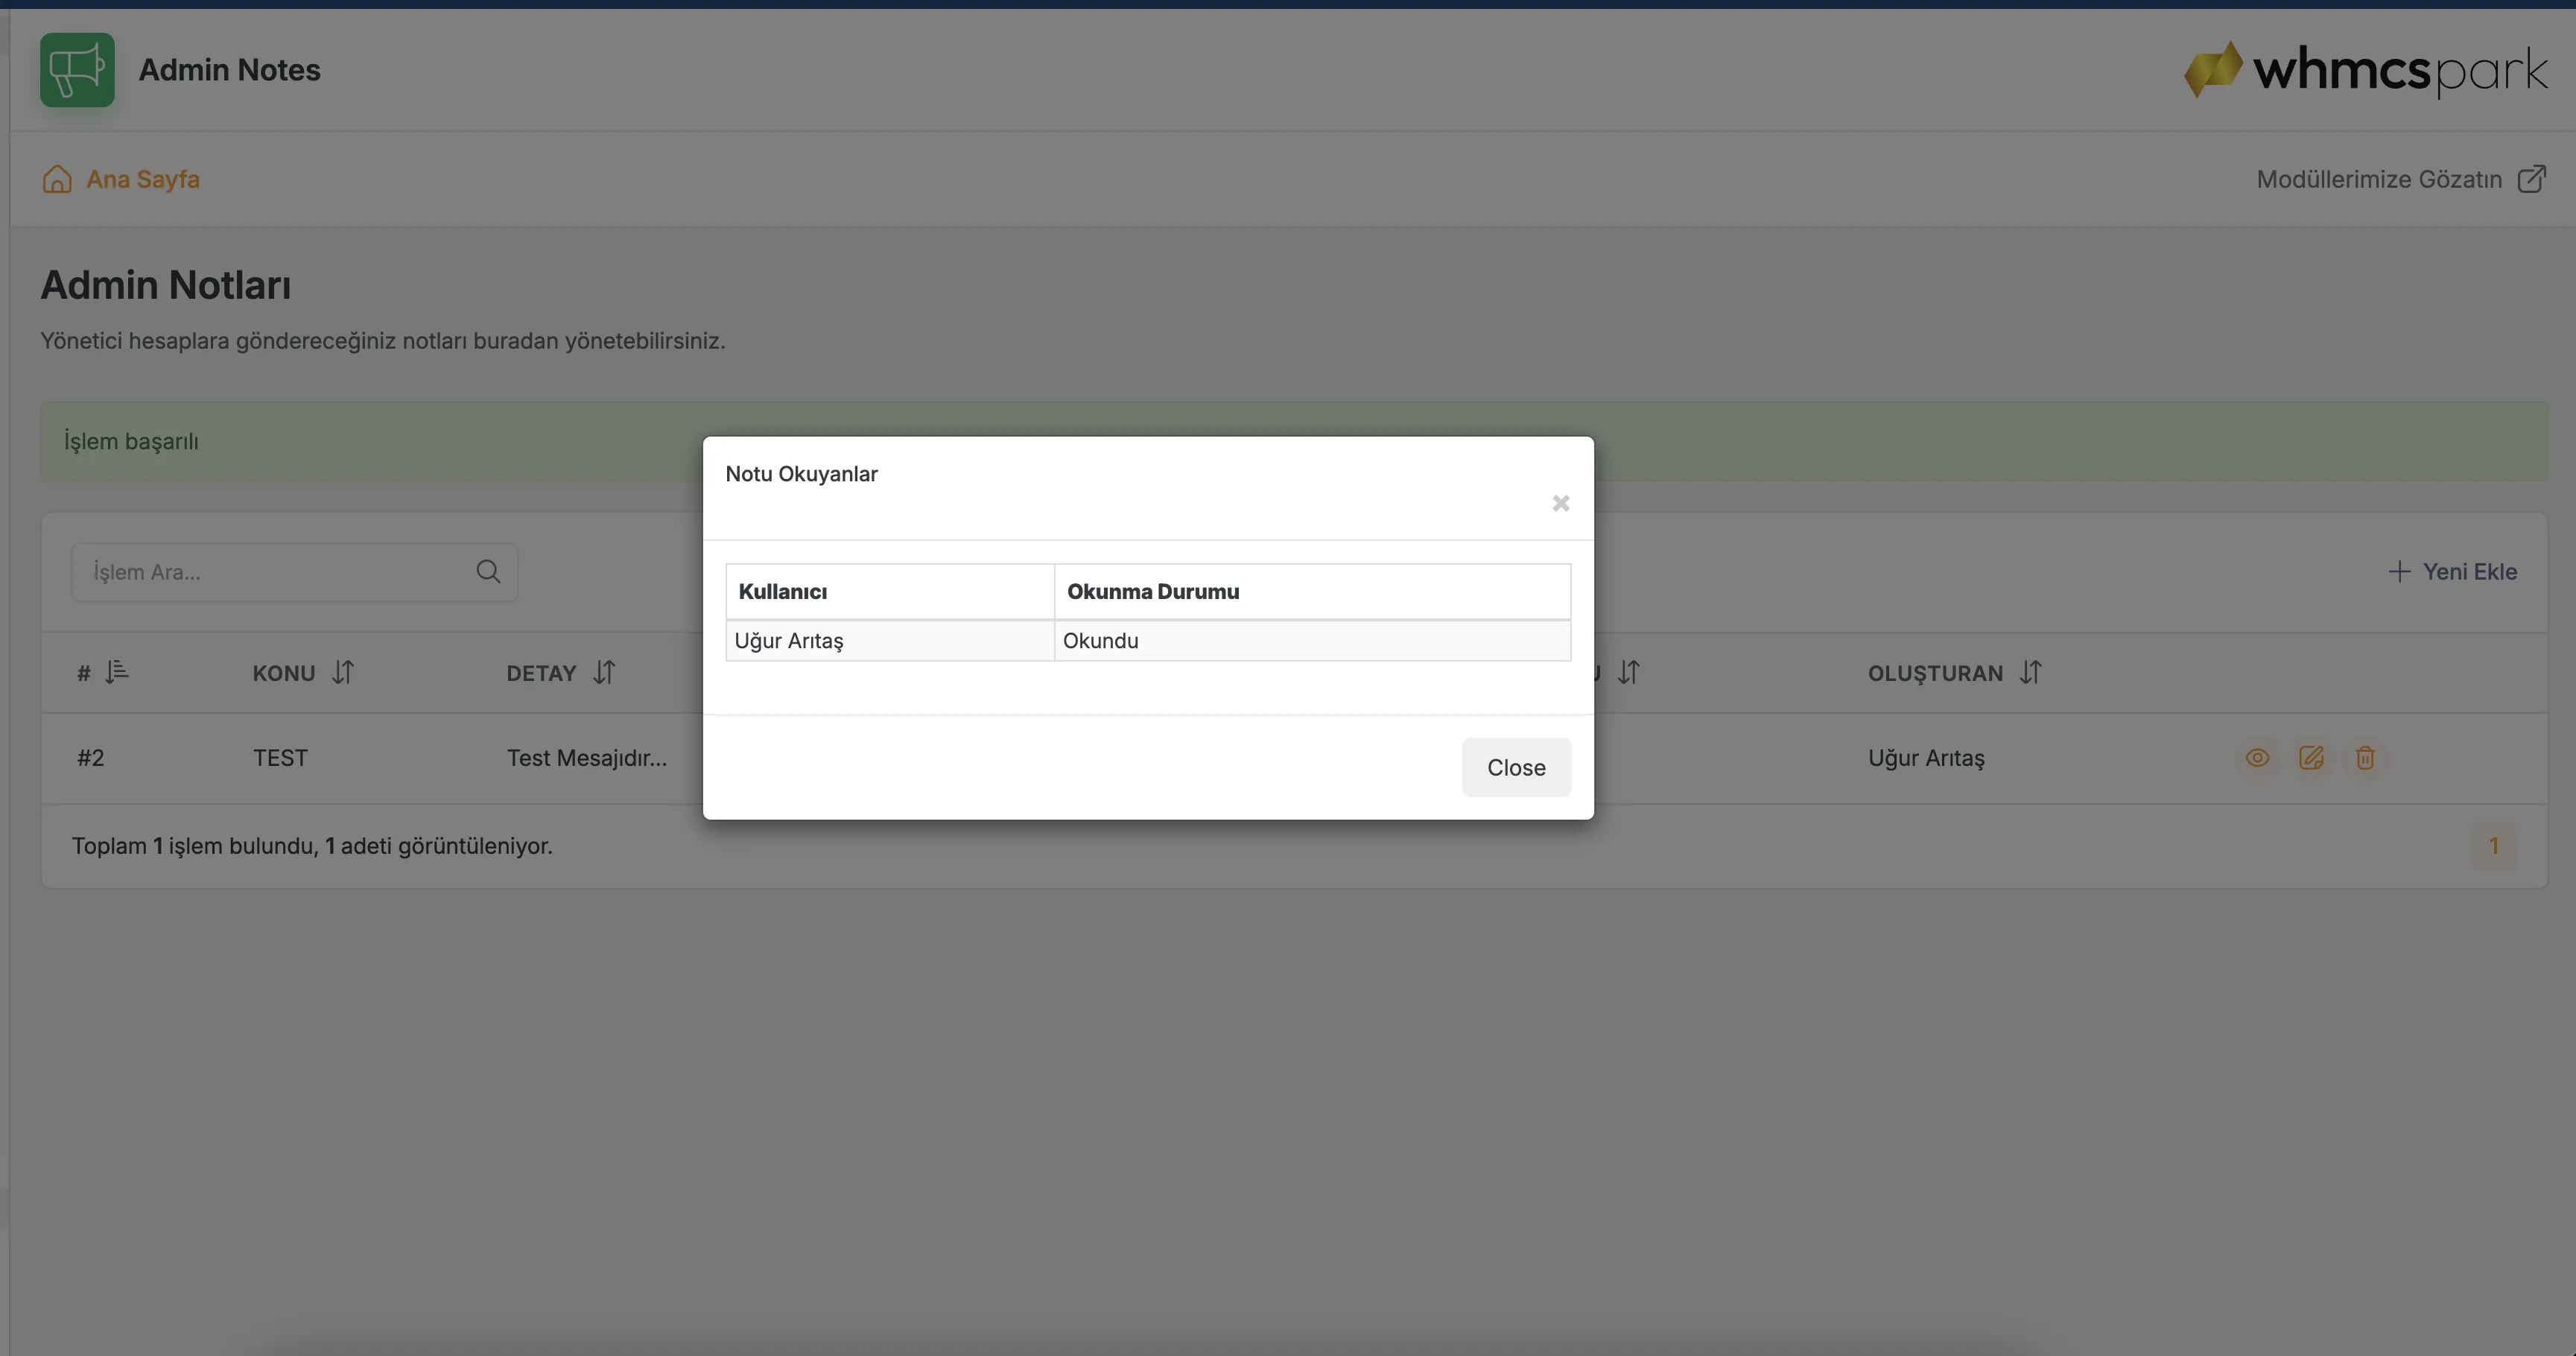Click the Okunma Durumu column header
The image size is (2576, 1356).
1312,592
